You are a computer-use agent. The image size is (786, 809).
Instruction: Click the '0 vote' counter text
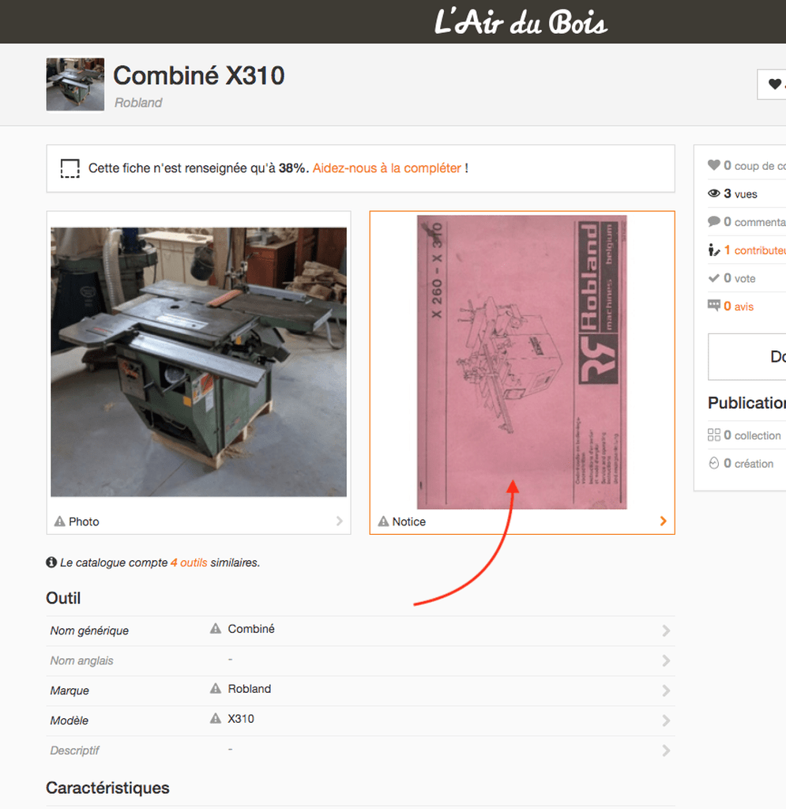click(739, 279)
